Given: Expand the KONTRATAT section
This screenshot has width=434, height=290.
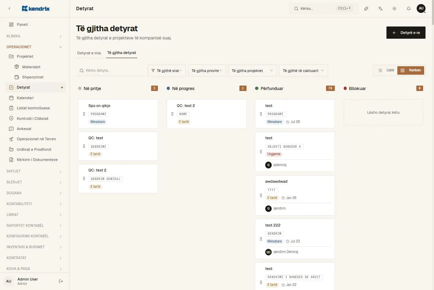Looking at the screenshot, I should click(35, 258).
